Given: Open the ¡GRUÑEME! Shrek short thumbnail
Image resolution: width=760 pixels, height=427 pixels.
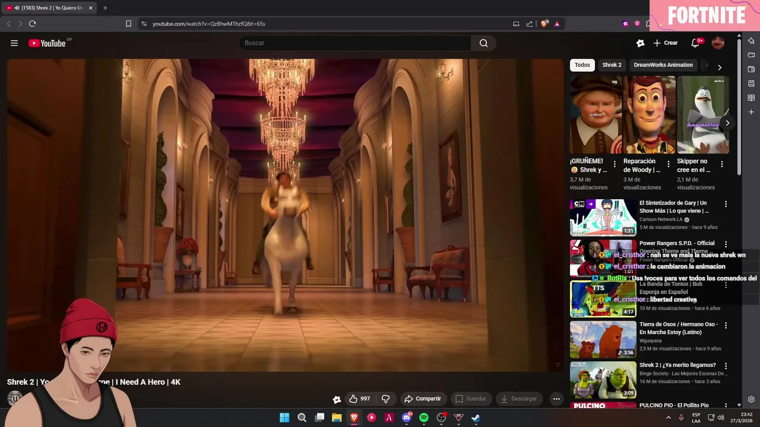Looking at the screenshot, I should pyautogui.click(x=596, y=114).
